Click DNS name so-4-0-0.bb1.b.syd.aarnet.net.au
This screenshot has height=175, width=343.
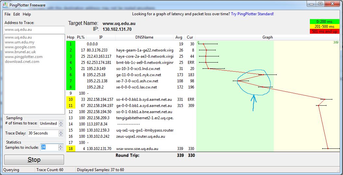click(144, 99)
